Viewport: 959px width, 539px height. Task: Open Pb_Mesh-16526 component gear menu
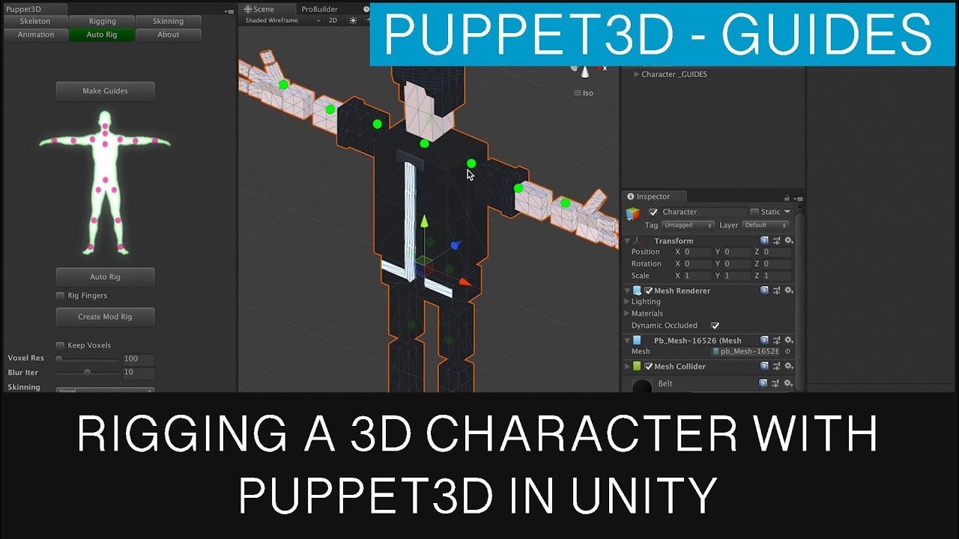pyautogui.click(x=788, y=340)
